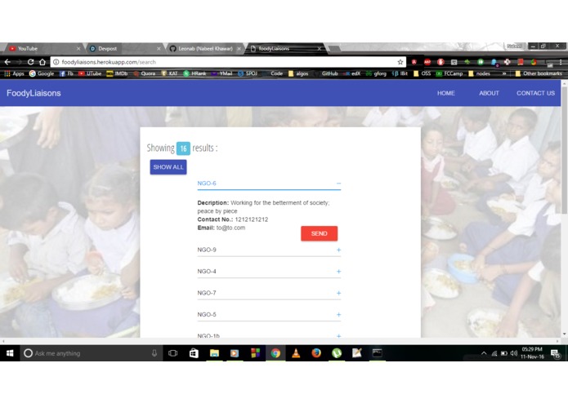Screen dimensions: 568x403
Task: Open the YMail bookmark
Action: 221,73
